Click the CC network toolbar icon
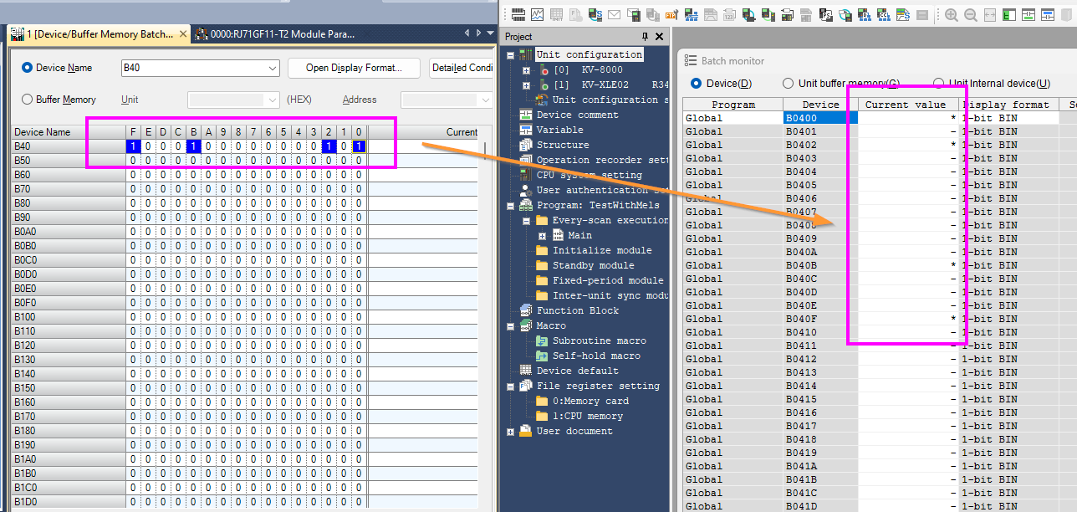The height and width of the screenshot is (512, 1077). 883,14
